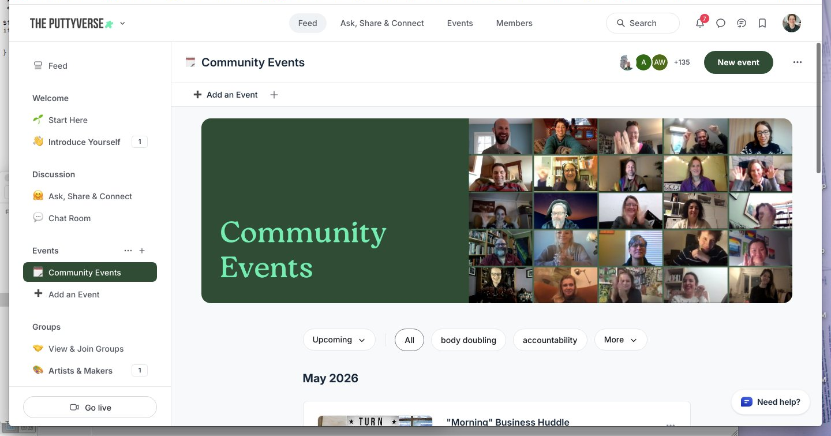
Task: Click the May 2026 month heading
Action: coord(330,378)
